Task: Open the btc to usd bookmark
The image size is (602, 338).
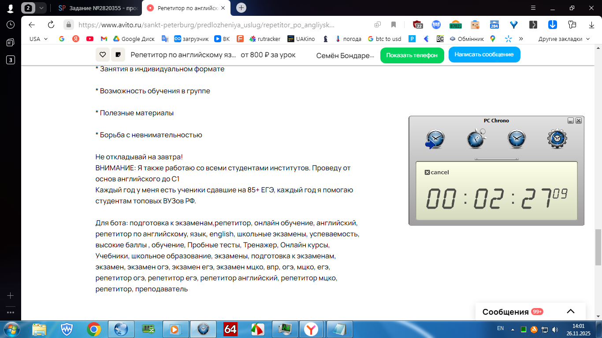Action: [x=384, y=39]
